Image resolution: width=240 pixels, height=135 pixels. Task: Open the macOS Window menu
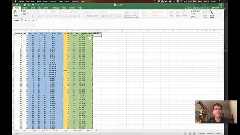click(x=75, y=1)
